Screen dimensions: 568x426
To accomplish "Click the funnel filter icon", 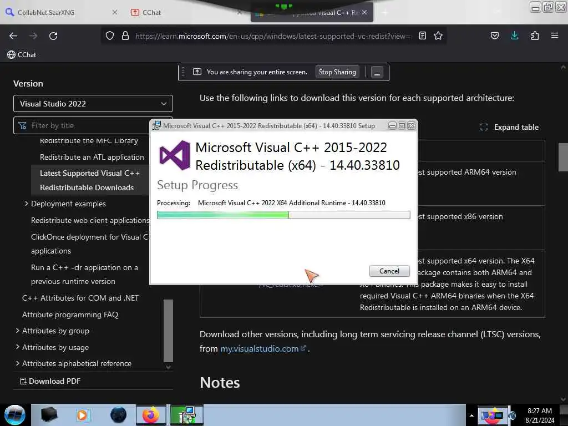I will click(x=22, y=125).
